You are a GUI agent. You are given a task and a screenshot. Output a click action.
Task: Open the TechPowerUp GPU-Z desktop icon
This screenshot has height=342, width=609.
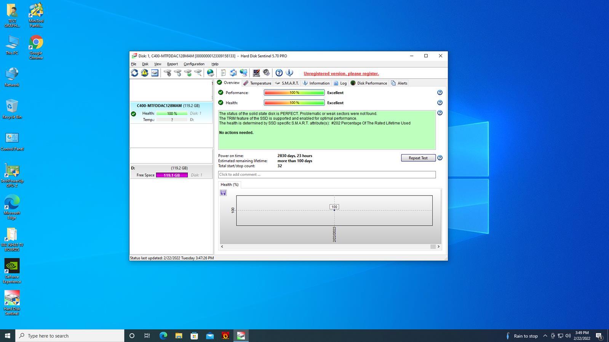click(12, 175)
